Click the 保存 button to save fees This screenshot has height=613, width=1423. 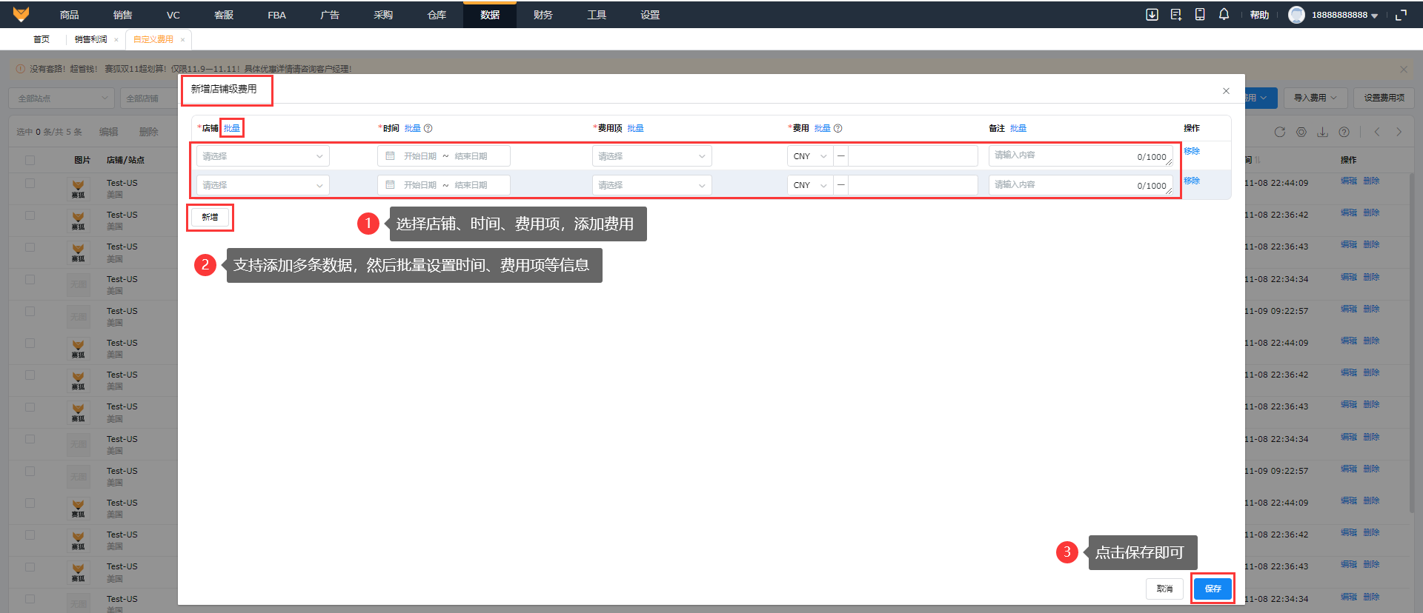tap(1213, 589)
